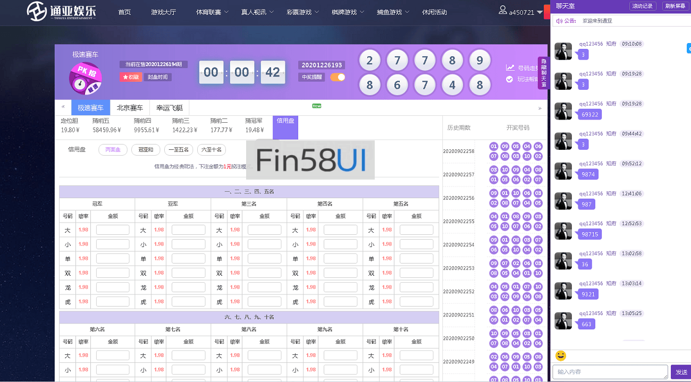691x382 pixels.
Task: Click the PK拾 game clock icon
Action: pyautogui.click(x=85, y=78)
